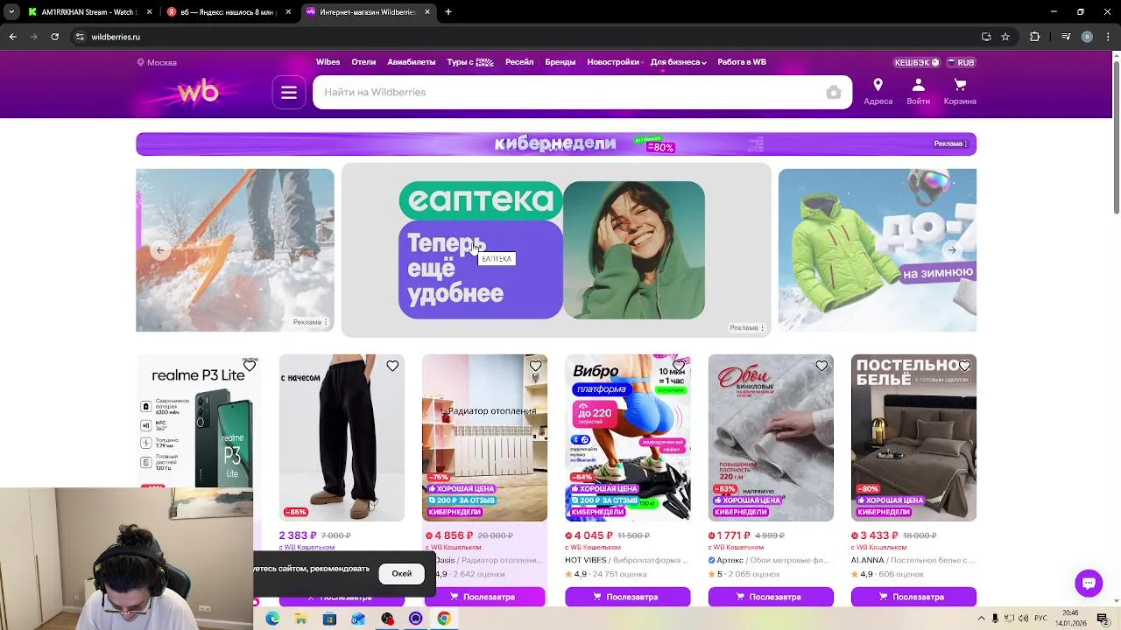The image size is (1121, 630).
Task: Switch РУС keyboard language in tray
Action: 1041,619
